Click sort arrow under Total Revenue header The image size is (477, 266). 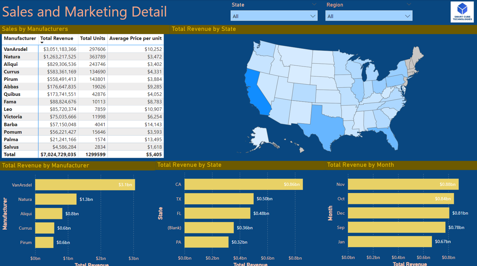point(42,43)
